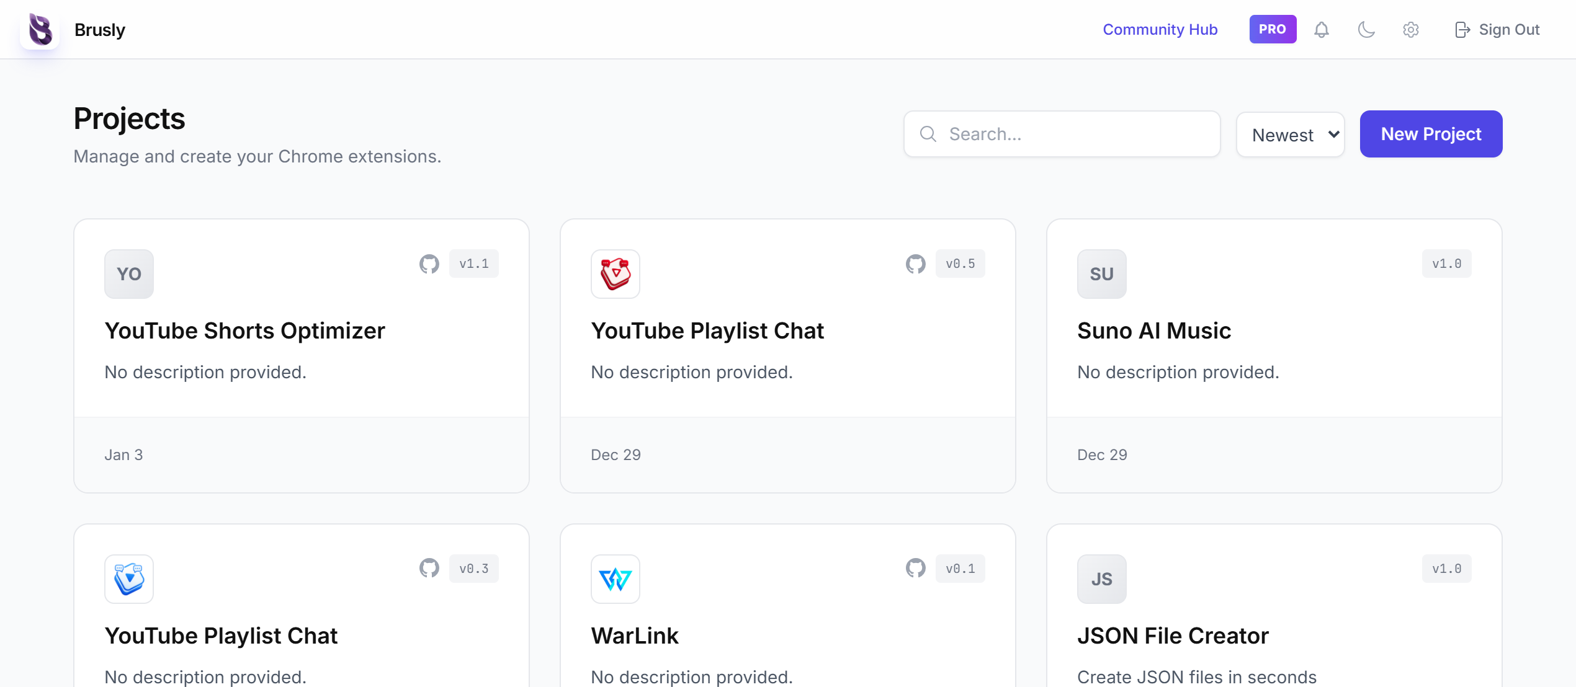Click the v0.5 version badge

click(960, 264)
